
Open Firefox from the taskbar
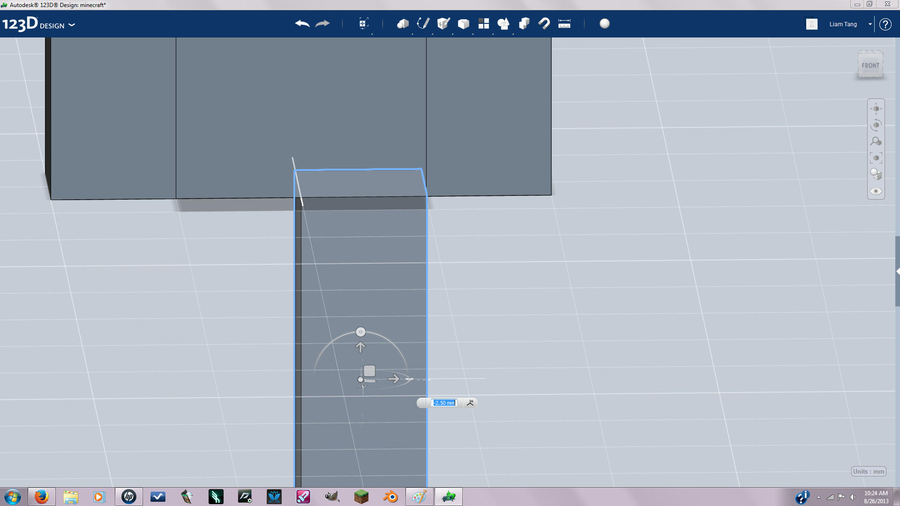42,497
